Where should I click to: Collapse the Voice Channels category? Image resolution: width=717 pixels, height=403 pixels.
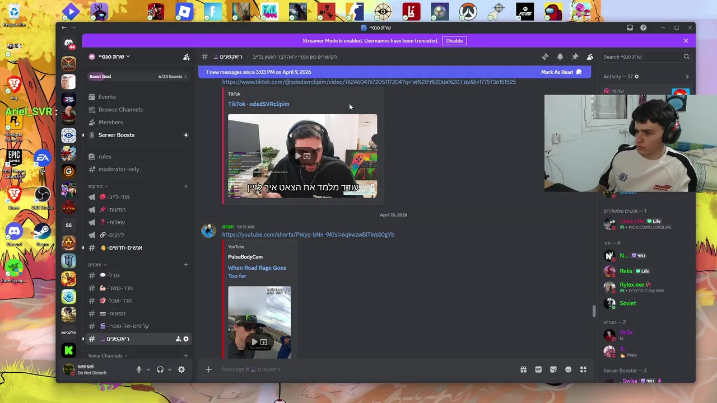[108, 355]
